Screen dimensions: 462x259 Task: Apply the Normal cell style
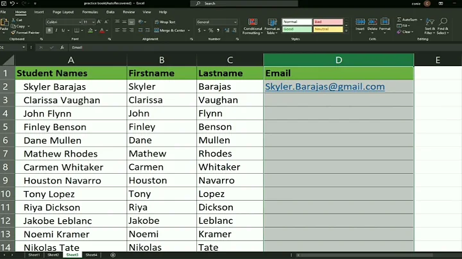[297, 22]
